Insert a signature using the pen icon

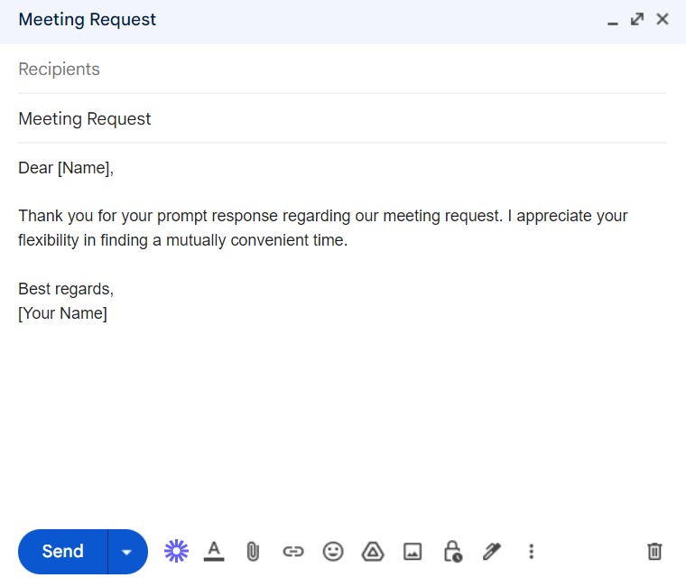click(x=492, y=552)
